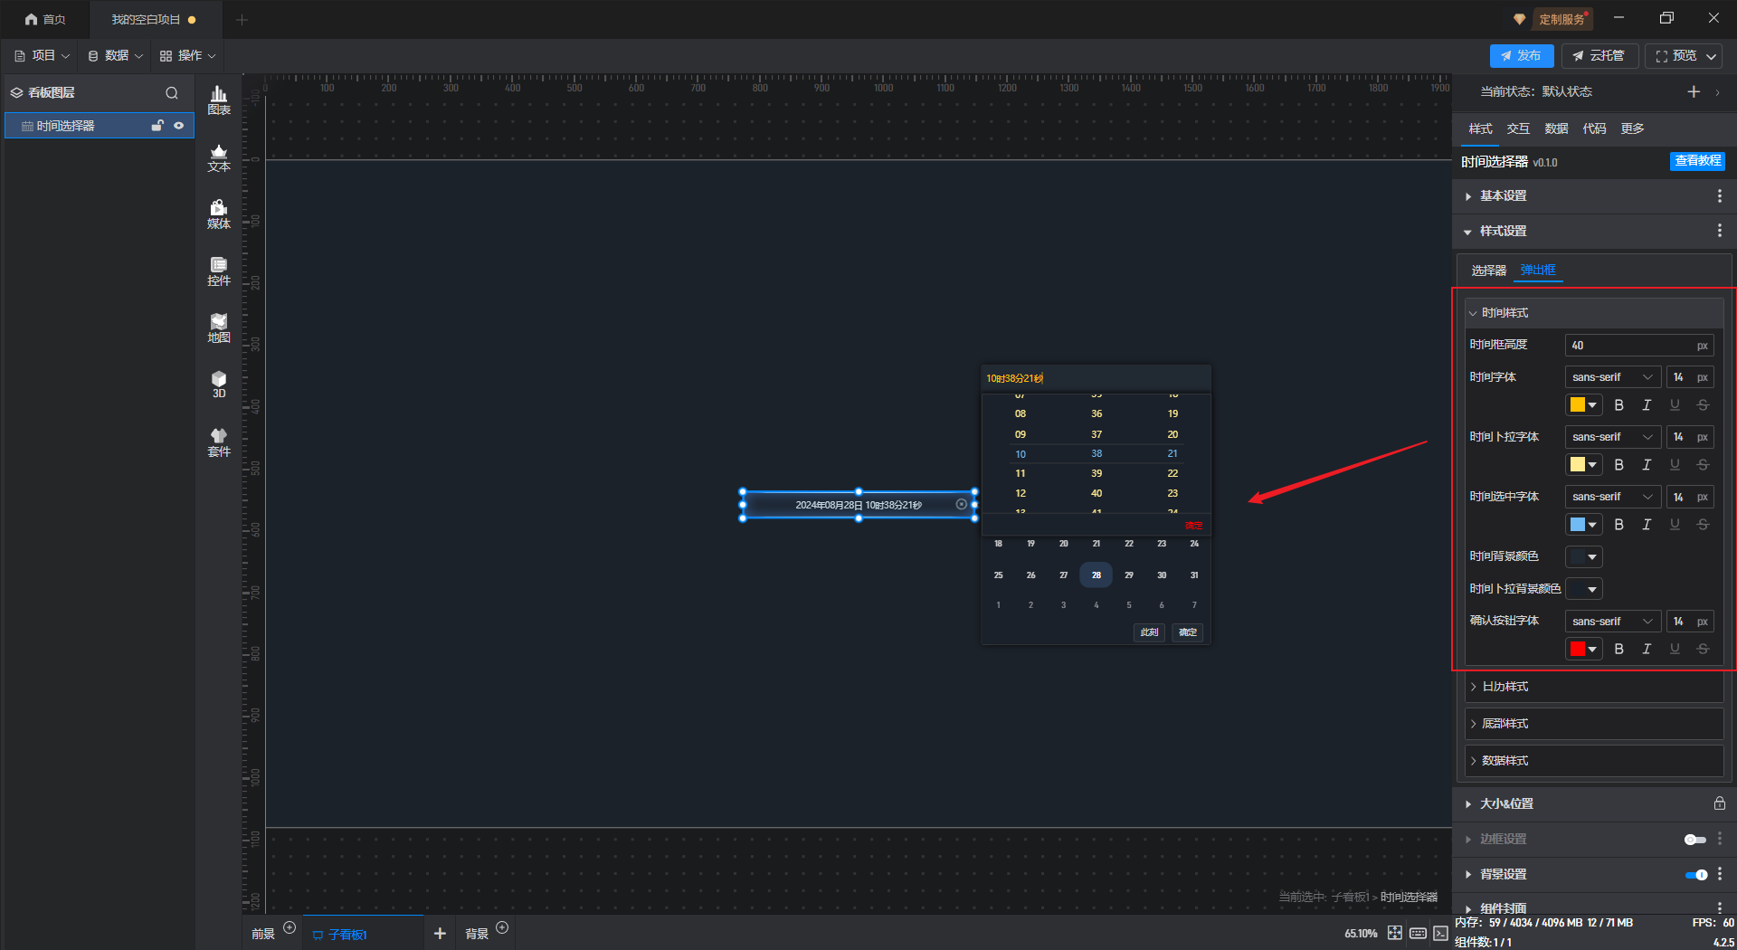Click the 时间框高度 input field
The image size is (1737, 950).
click(1639, 346)
